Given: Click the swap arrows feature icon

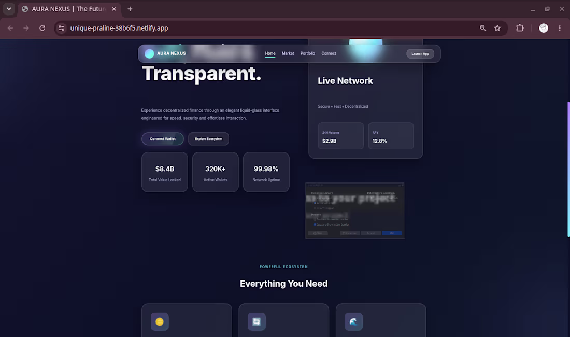Looking at the screenshot, I should (x=256, y=322).
